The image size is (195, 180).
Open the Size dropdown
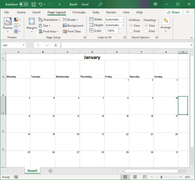(44, 25)
